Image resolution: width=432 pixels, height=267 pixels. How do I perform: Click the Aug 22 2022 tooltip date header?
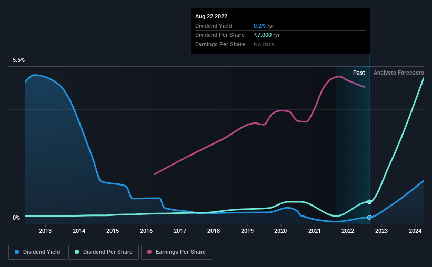(212, 16)
